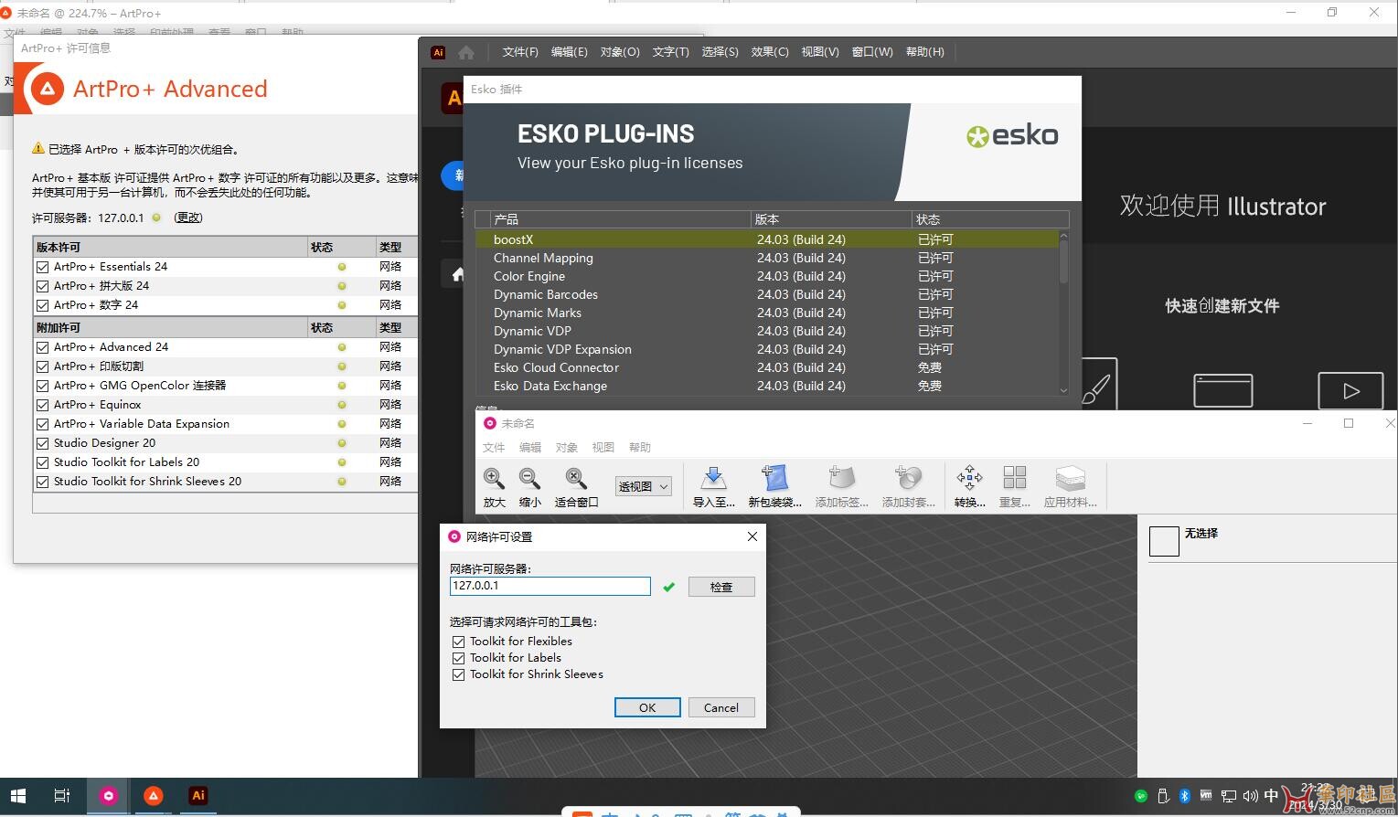Viewport: 1398px width, 817px height.
Task: Toggle Toolkit for Shrink Sleeves checkbox in dialog
Action: click(x=458, y=674)
